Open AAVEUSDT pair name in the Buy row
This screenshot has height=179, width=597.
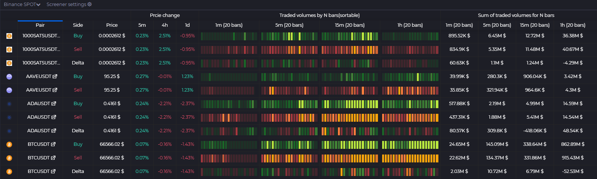[x=39, y=76]
